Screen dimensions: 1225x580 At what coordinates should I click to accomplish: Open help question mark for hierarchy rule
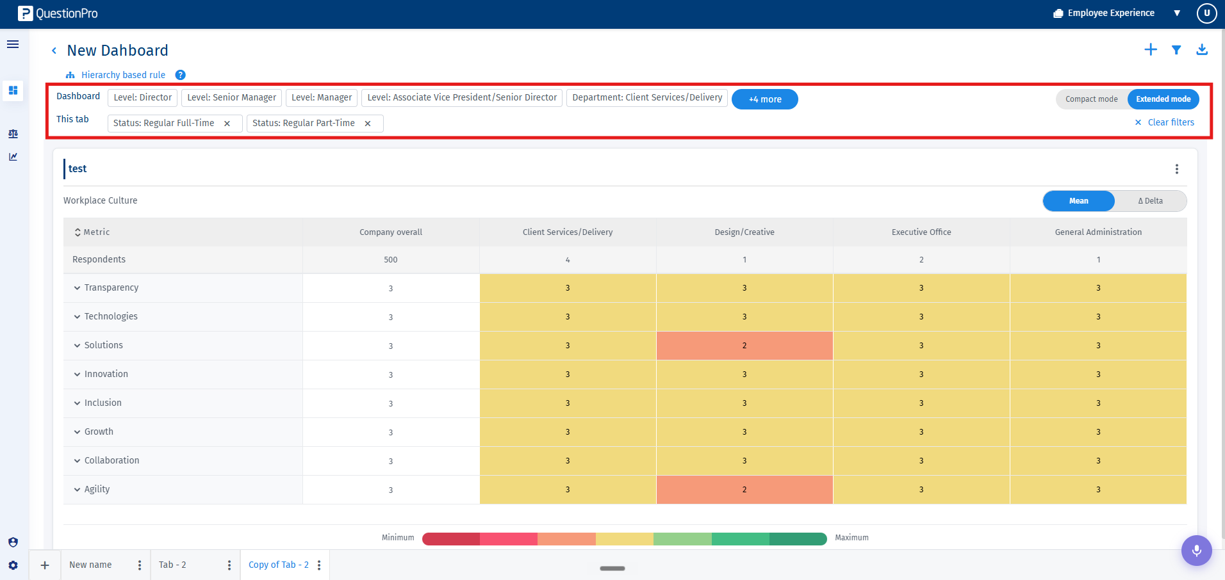point(181,75)
